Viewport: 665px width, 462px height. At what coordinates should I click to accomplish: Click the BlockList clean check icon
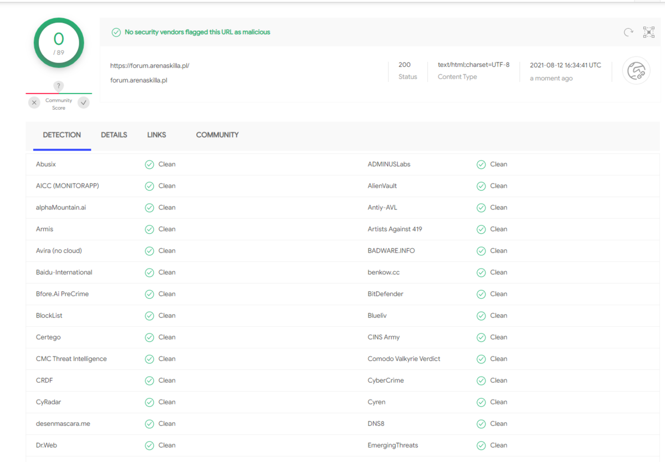click(150, 316)
